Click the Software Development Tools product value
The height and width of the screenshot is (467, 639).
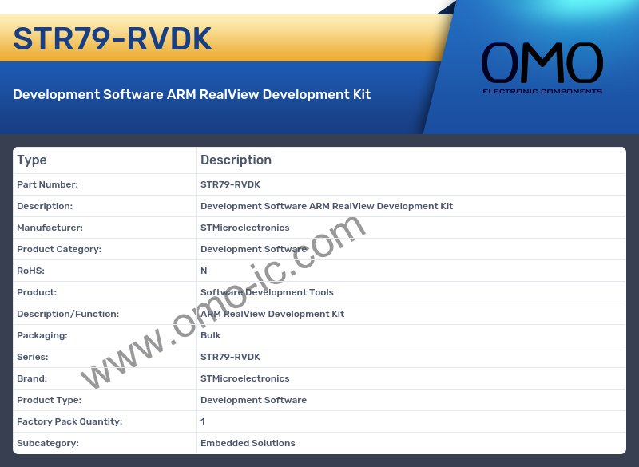pos(267,292)
